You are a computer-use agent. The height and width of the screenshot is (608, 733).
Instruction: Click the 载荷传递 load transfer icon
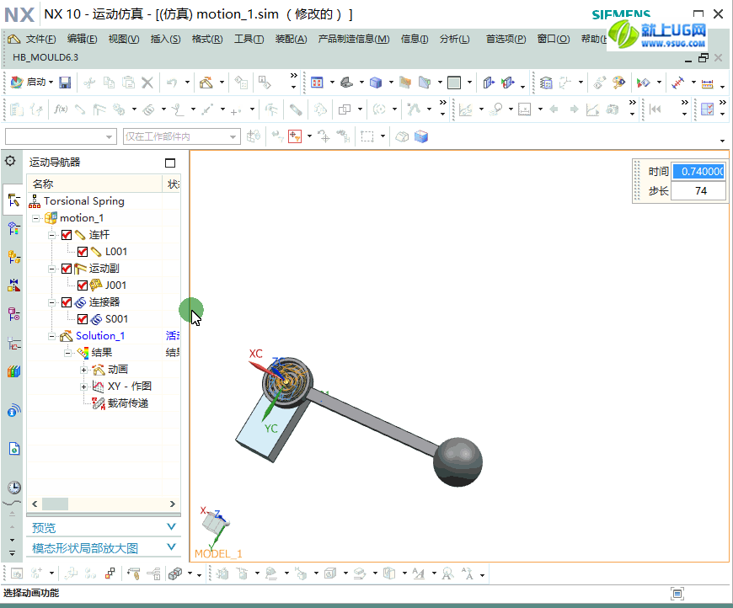[99, 403]
